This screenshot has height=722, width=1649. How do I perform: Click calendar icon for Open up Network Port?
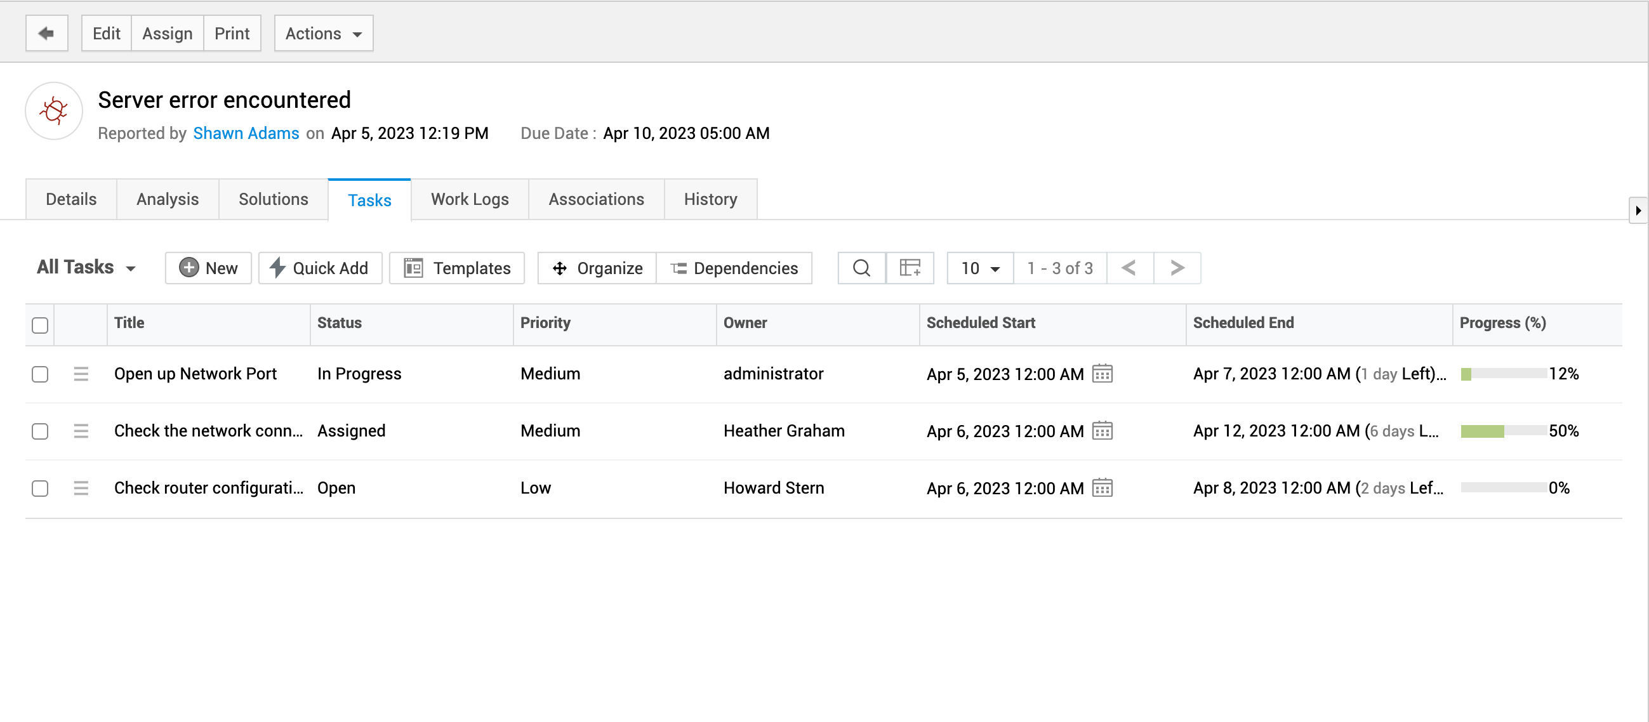(x=1102, y=373)
